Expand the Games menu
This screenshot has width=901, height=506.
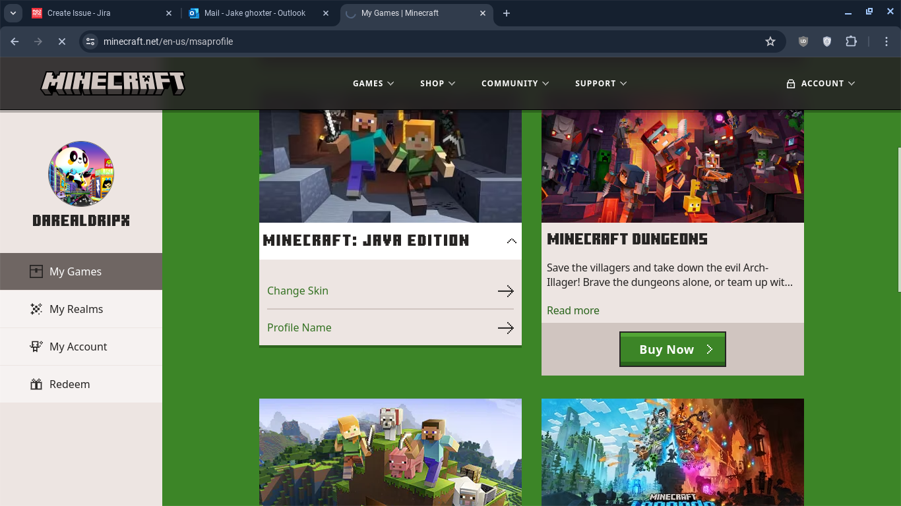click(x=373, y=84)
